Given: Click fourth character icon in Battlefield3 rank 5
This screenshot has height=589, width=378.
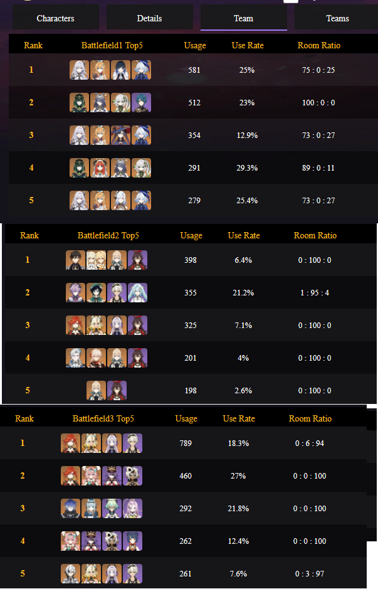Looking at the screenshot, I should tap(132, 573).
